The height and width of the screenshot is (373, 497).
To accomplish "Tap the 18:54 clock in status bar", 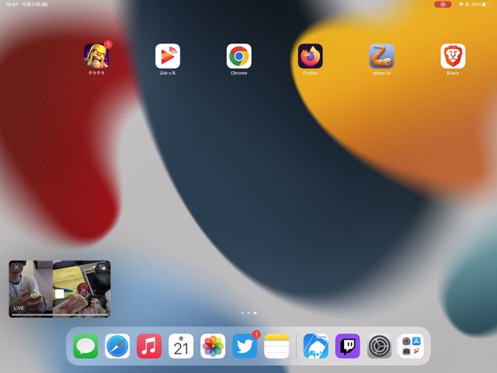I will (x=12, y=5).
